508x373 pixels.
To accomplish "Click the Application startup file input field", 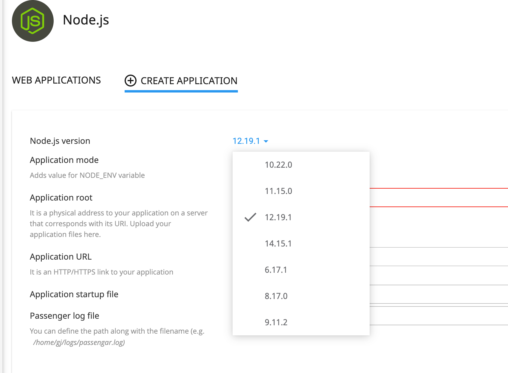I will 439,294.
